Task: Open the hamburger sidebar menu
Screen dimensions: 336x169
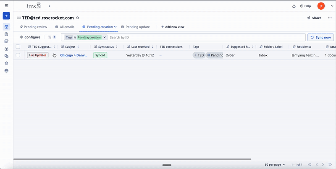Action: pos(6,6)
